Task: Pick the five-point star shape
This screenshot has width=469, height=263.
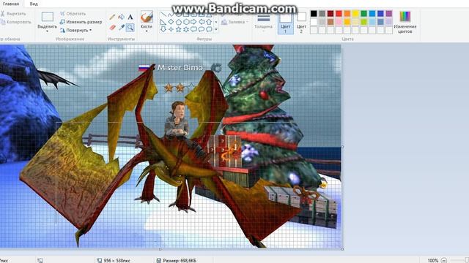Action: pos(179,29)
